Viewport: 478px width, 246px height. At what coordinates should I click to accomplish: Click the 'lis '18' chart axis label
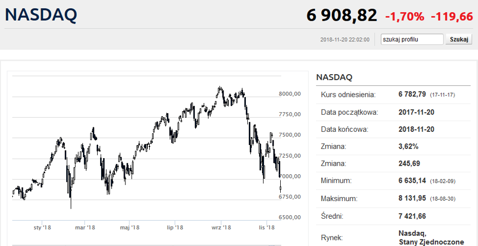[x=267, y=228]
